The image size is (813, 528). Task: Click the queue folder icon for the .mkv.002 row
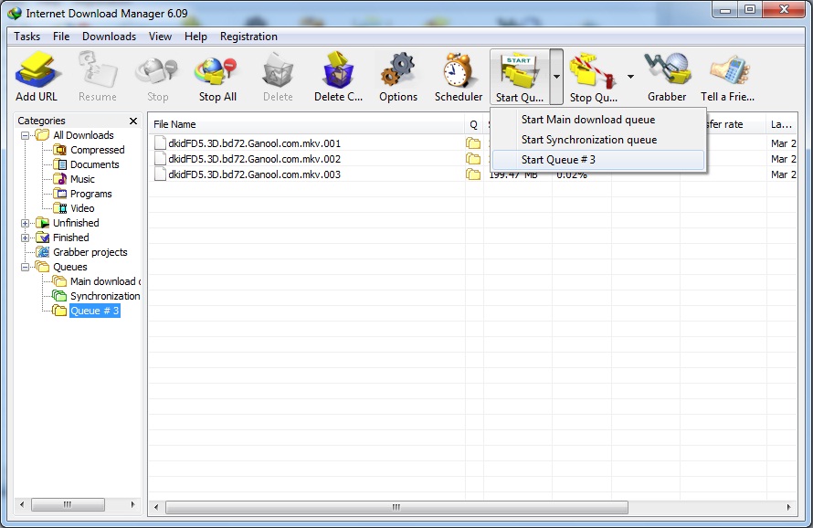(473, 159)
